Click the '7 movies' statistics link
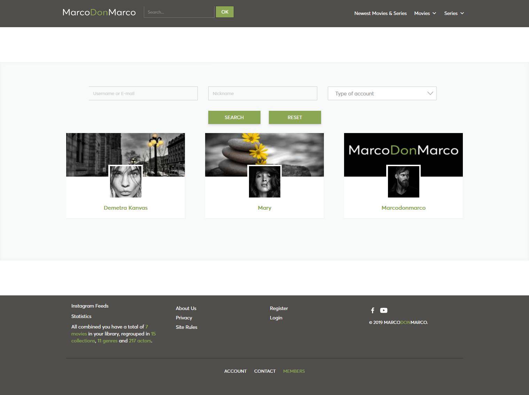 pos(79,334)
